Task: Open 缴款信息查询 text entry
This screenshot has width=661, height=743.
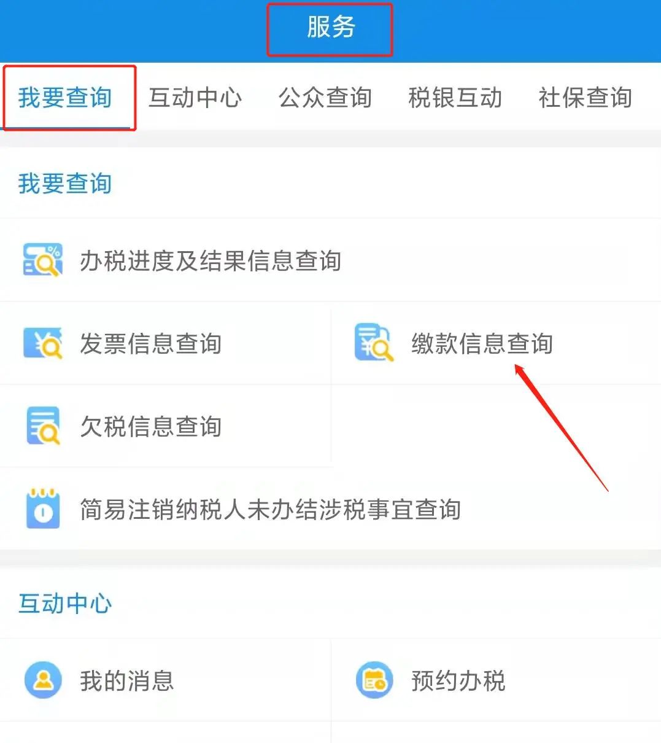Action: pyautogui.click(x=482, y=343)
